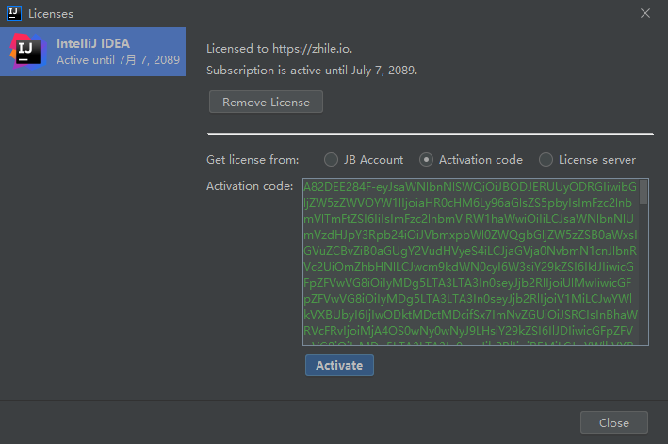
Task: Click the activation code scrollbar thumb
Action: 644,192
